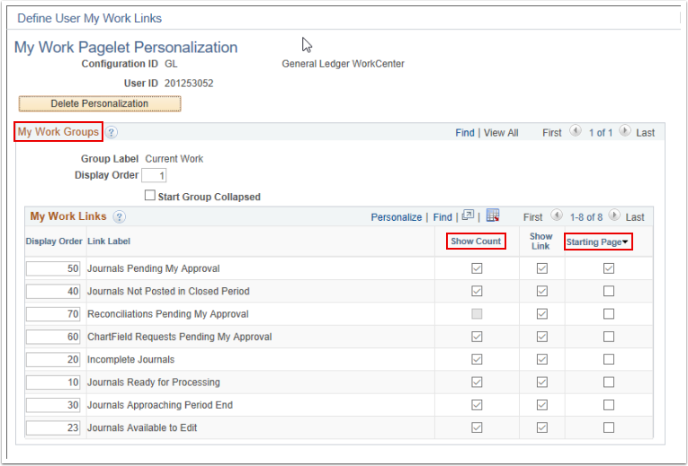Image resolution: width=688 pixels, height=466 pixels.
Task: Toggle Show Link for Journals Pending My Approval
Action: (x=542, y=268)
